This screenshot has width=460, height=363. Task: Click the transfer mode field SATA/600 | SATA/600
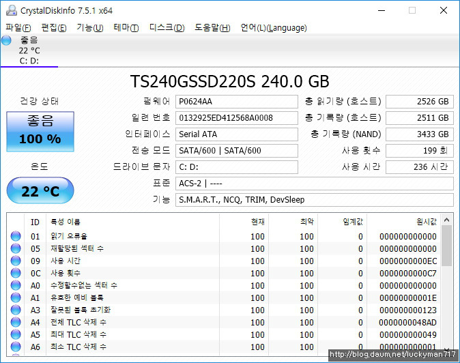click(237, 151)
